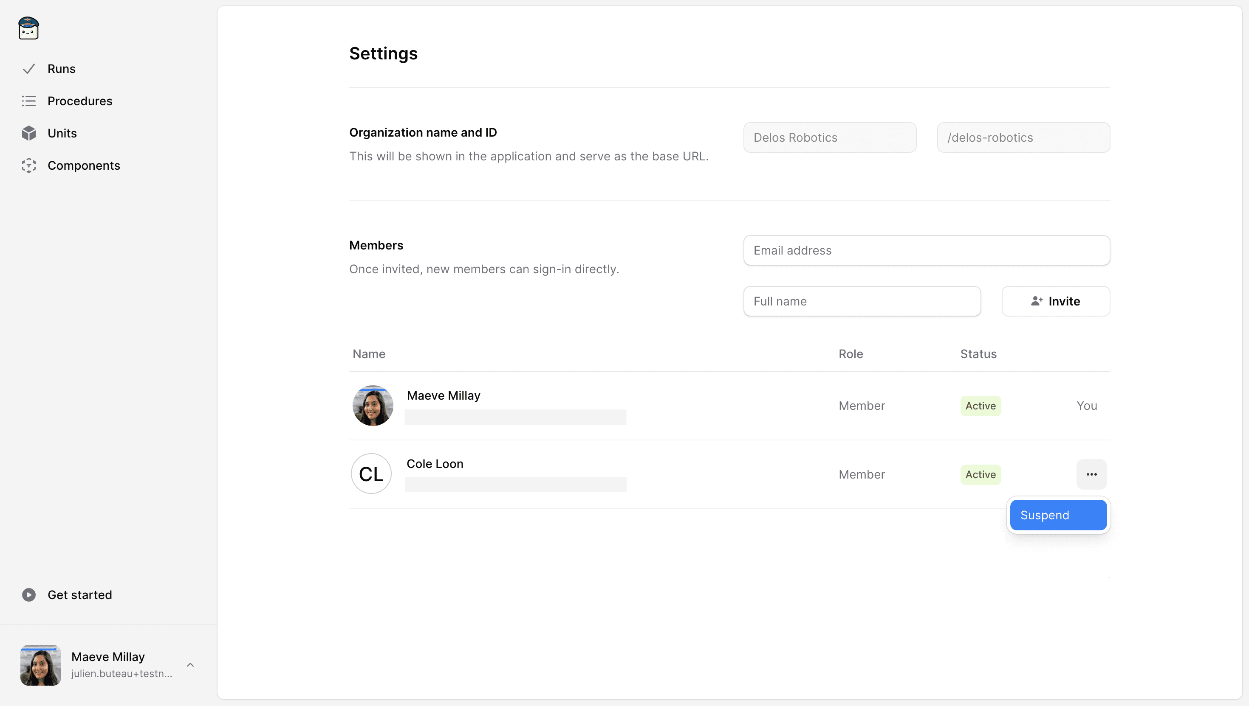Click the Get started playback icon
The width and height of the screenshot is (1249, 706).
point(28,594)
